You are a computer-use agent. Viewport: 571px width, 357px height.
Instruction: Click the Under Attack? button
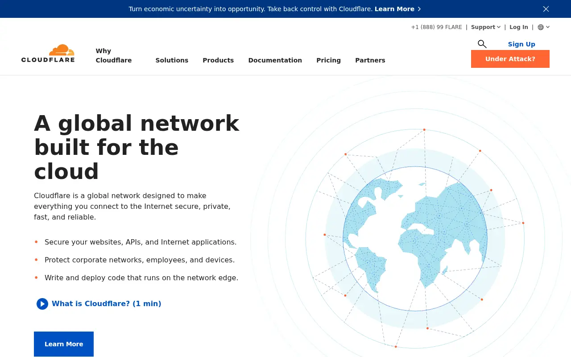510,59
